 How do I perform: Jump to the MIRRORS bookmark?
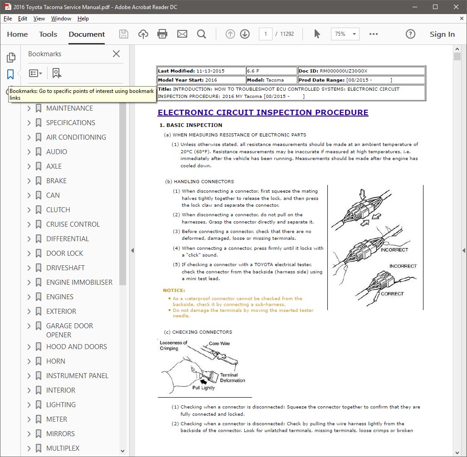pyautogui.click(x=60, y=434)
